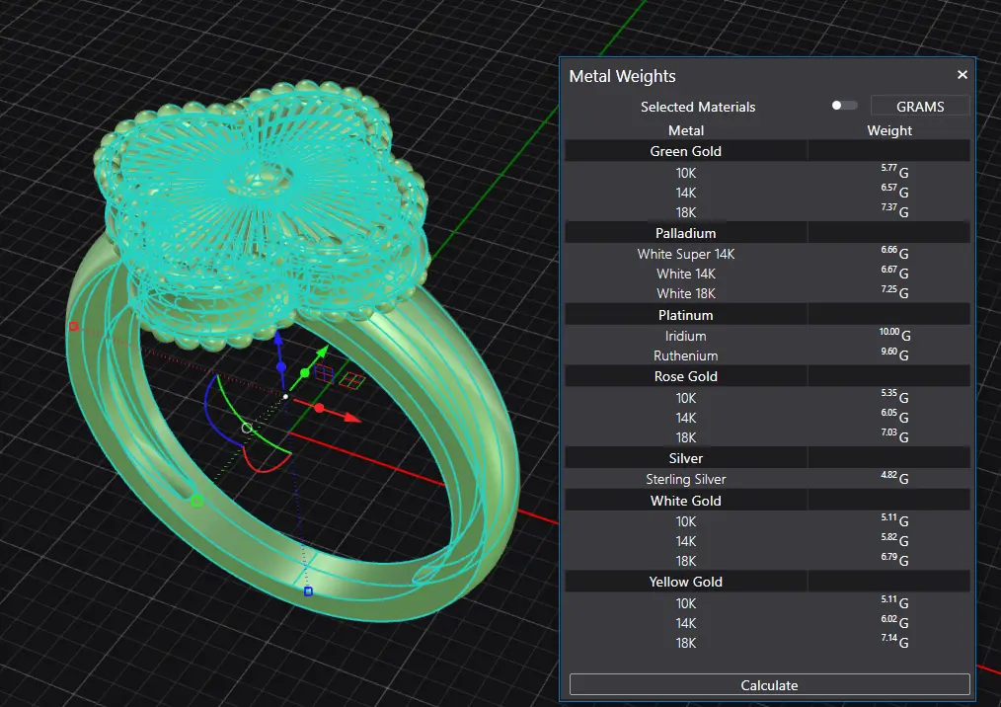Image resolution: width=1001 pixels, height=707 pixels.
Task: Click the 7.37 G Green Gold weight
Action: (x=894, y=209)
